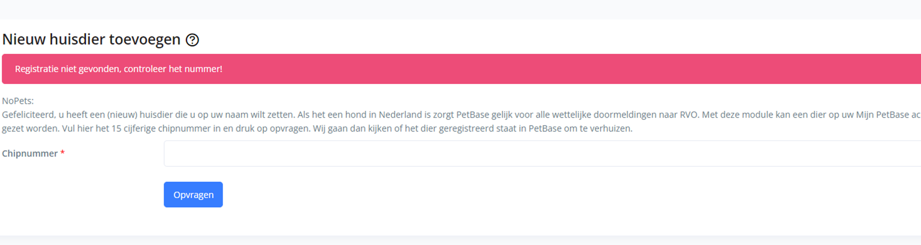Select the 'Registratie niet gevonden' error message
Screen dimensions: 921x245
(118, 69)
